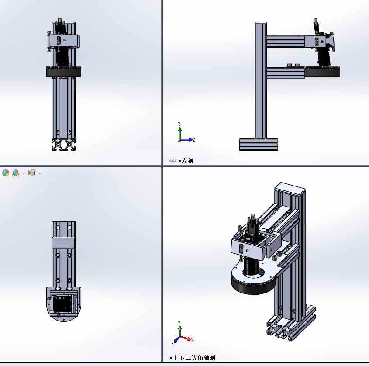Open the Apply Scene dropdown arrow
The width and height of the screenshot is (369, 366).
[x=24, y=173]
